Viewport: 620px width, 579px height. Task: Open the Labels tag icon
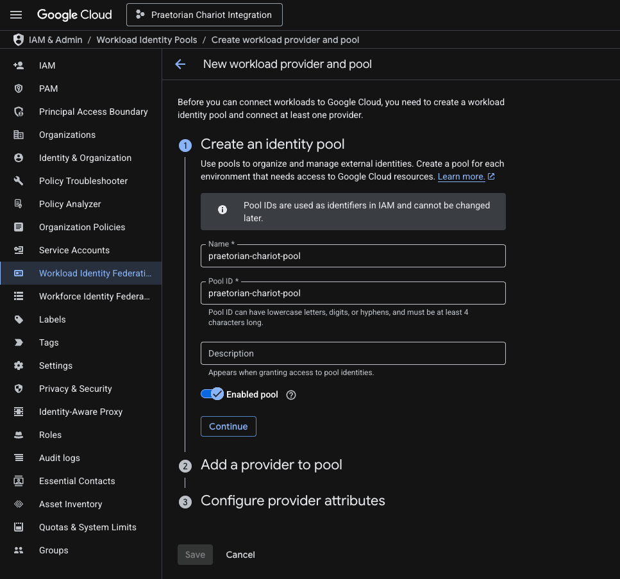click(x=19, y=319)
